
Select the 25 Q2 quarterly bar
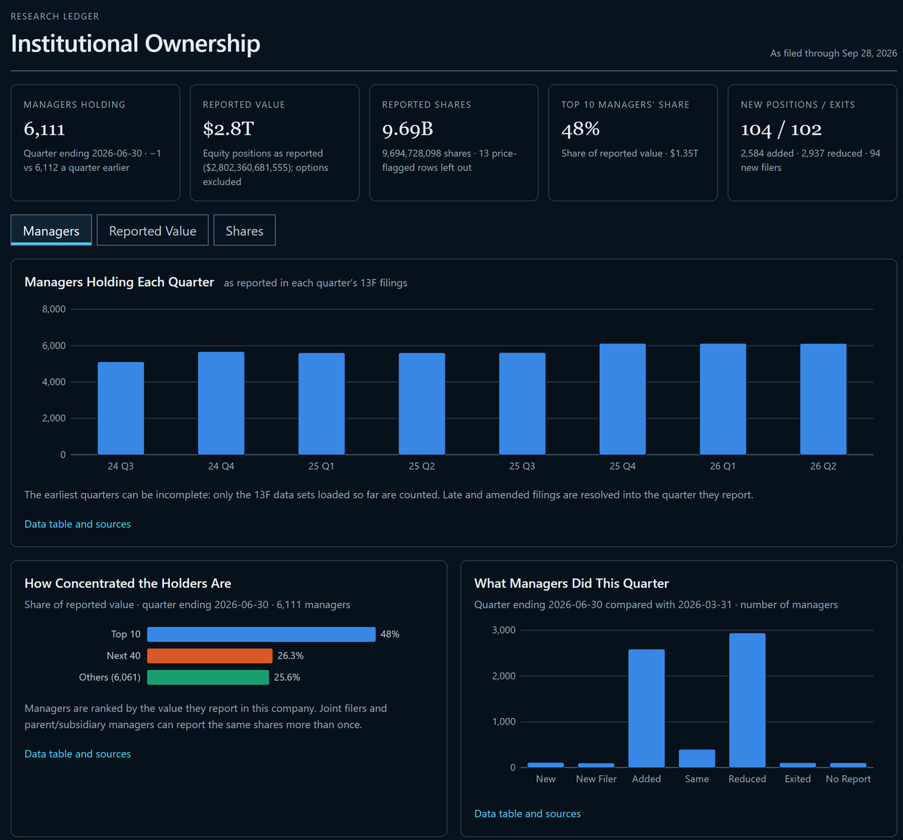pyautogui.click(x=421, y=404)
